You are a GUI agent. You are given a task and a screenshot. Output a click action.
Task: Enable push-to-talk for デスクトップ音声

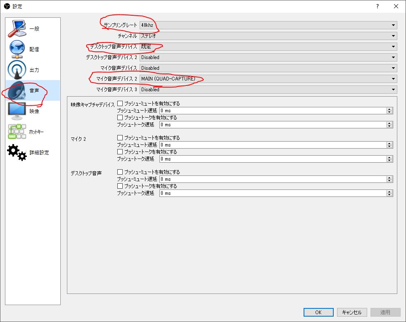120,186
